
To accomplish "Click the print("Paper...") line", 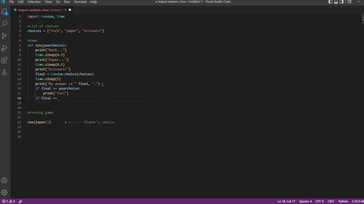I will [x=52, y=59].
